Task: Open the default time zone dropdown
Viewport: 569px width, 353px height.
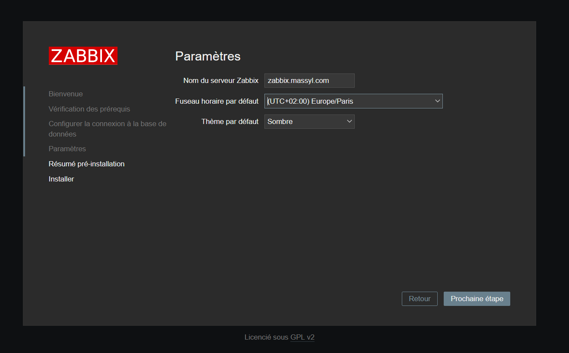Action: click(x=353, y=101)
